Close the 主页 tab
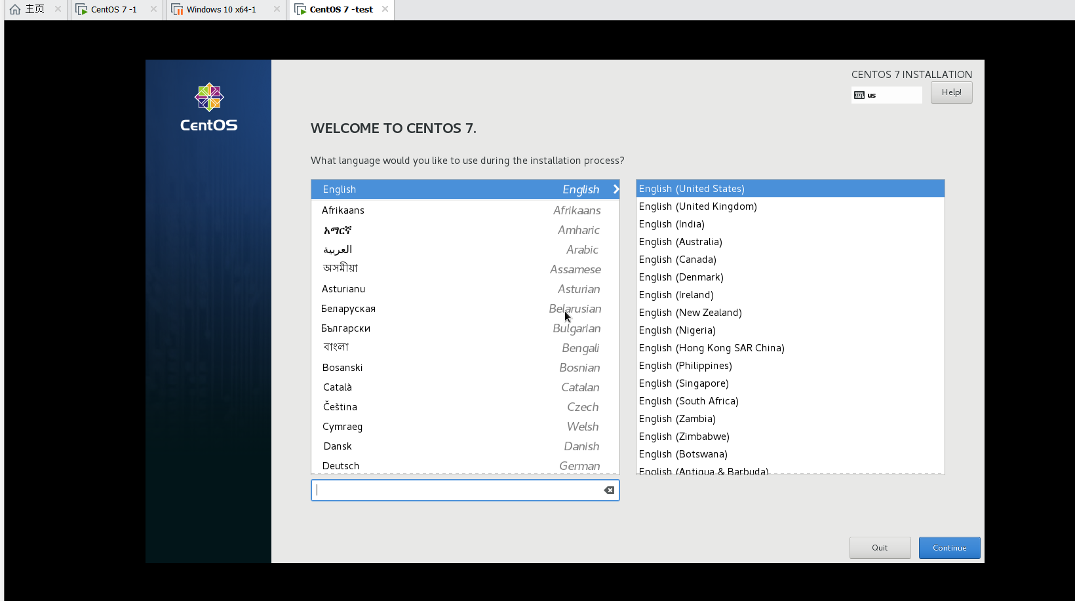The height and width of the screenshot is (601, 1075). coord(58,9)
